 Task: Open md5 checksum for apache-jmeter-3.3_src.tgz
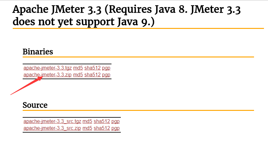[x=87, y=121]
